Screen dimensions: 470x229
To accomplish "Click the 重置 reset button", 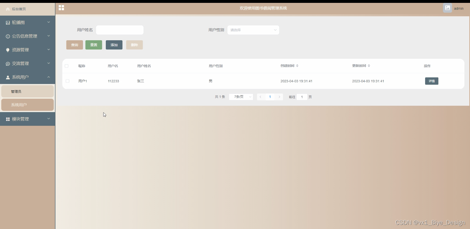I will (x=94, y=45).
